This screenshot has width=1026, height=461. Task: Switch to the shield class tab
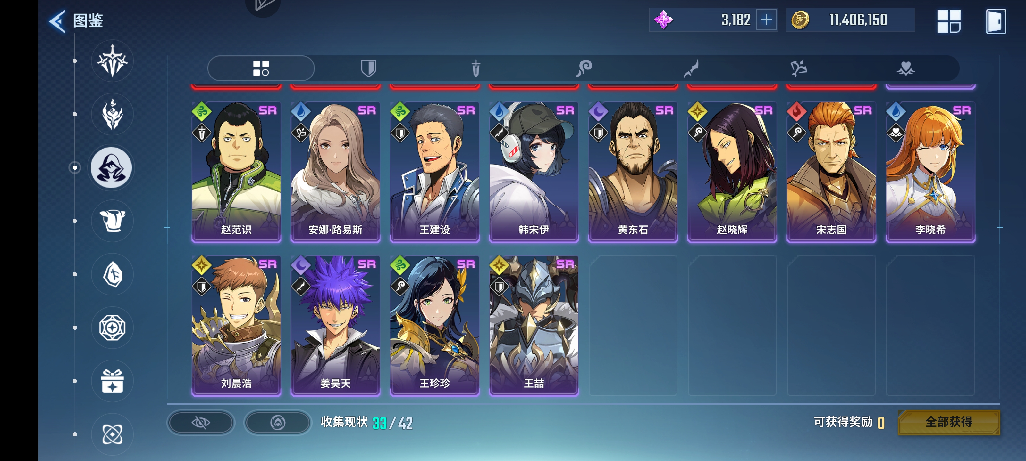click(368, 68)
